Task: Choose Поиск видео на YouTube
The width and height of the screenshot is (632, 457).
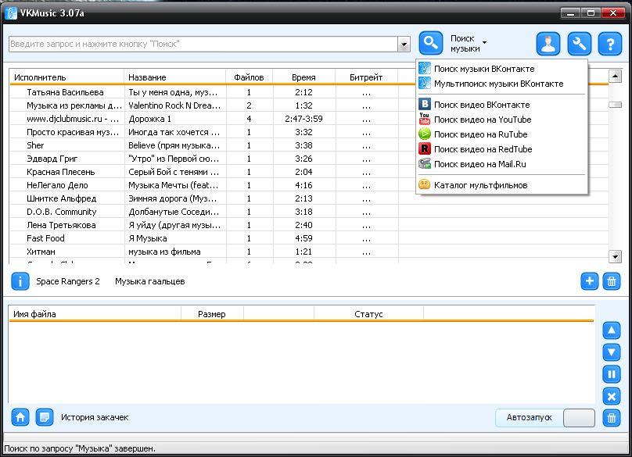Action: 502,120
